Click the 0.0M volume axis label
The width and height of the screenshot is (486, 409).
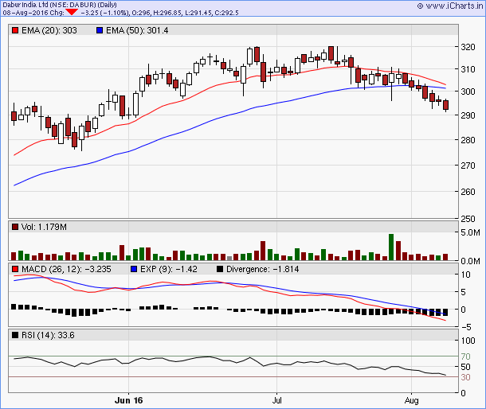pyautogui.click(x=470, y=261)
